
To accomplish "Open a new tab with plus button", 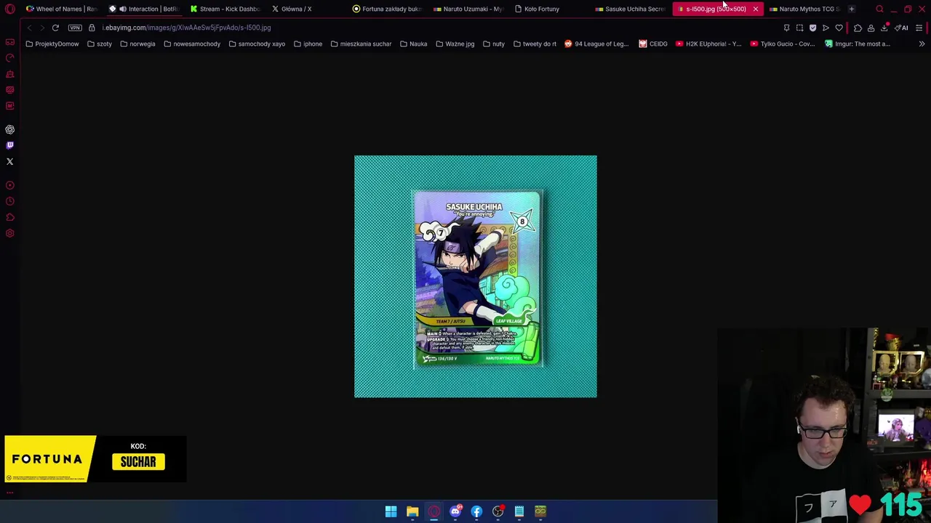I will [x=852, y=9].
